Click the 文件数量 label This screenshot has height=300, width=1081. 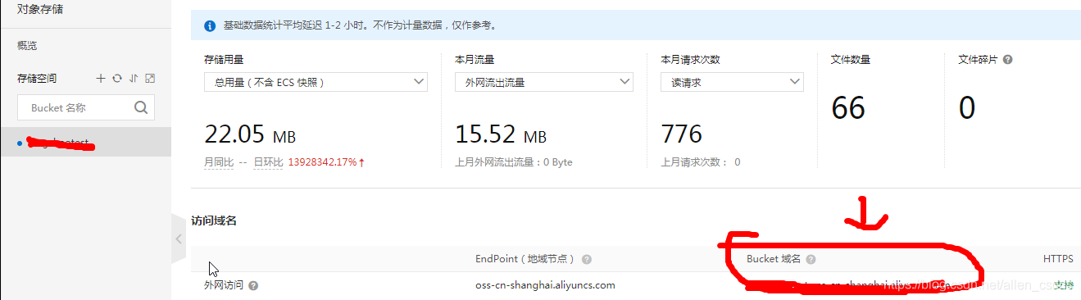851,60
